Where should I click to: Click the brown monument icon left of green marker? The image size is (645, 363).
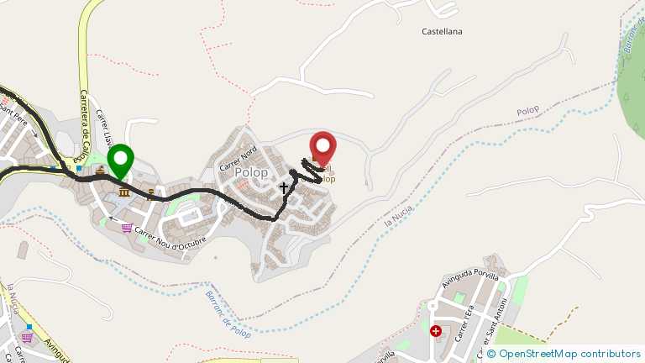click(100, 170)
